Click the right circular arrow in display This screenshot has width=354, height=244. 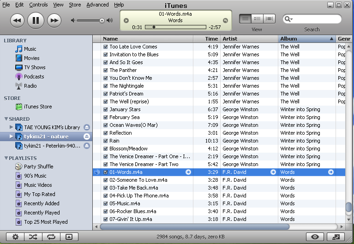click(x=225, y=21)
